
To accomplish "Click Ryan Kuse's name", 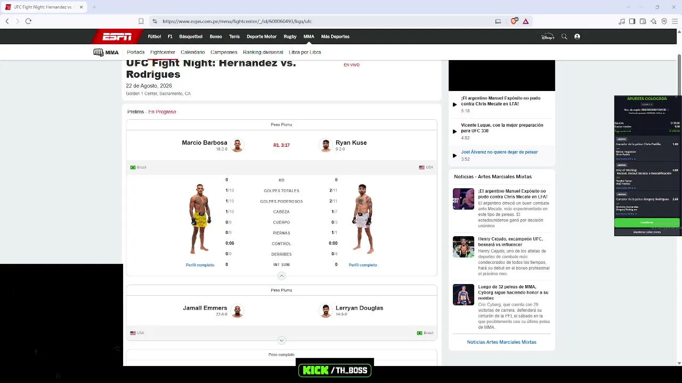I will (351, 143).
